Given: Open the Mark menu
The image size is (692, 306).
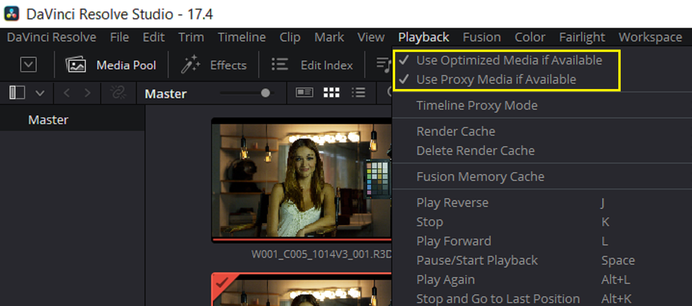Looking at the screenshot, I should coord(329,37).
